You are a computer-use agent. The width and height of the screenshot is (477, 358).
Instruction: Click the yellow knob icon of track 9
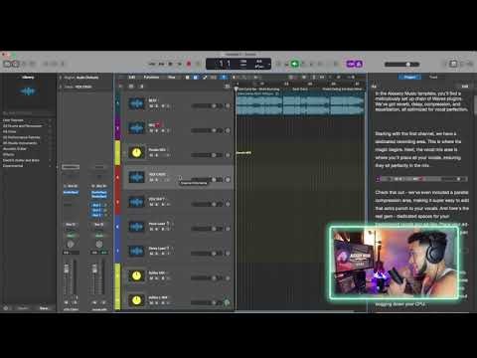pos(136,300)
